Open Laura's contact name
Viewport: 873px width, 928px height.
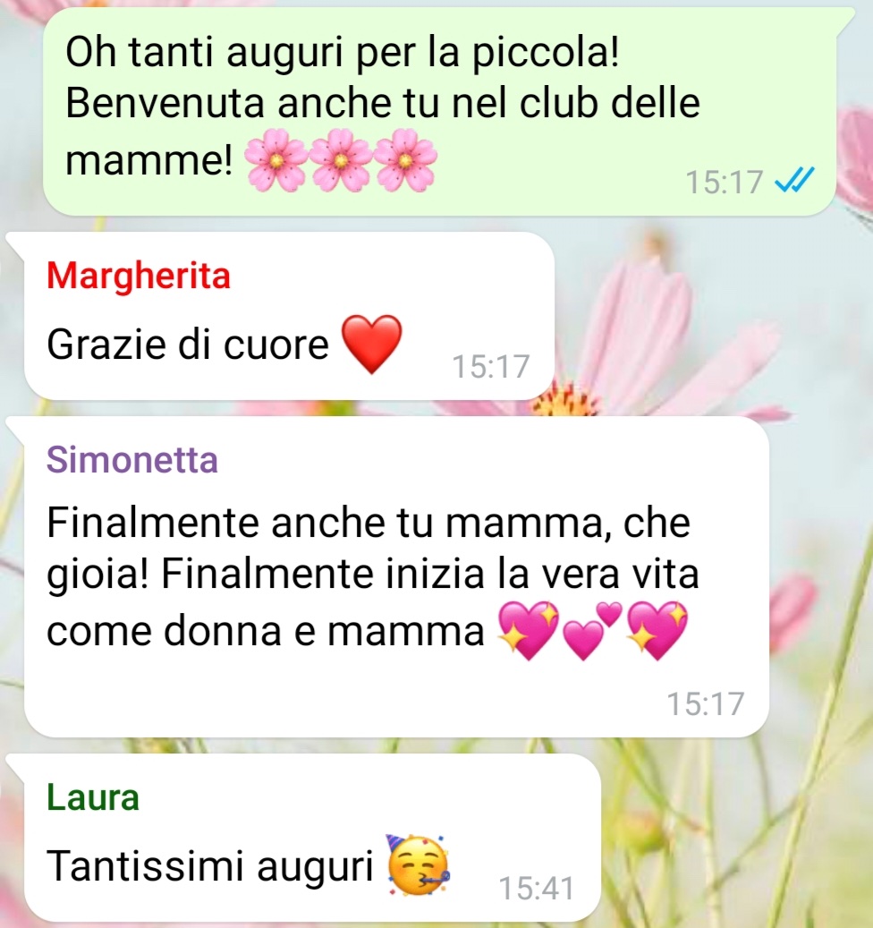point(93,797)
